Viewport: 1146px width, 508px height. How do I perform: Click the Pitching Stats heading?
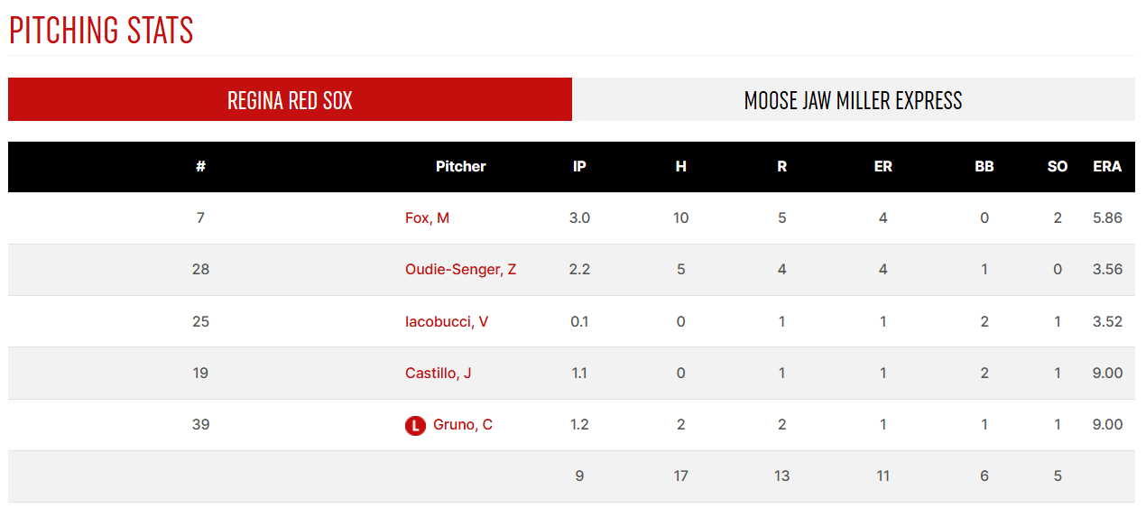[x=101, y=30]
